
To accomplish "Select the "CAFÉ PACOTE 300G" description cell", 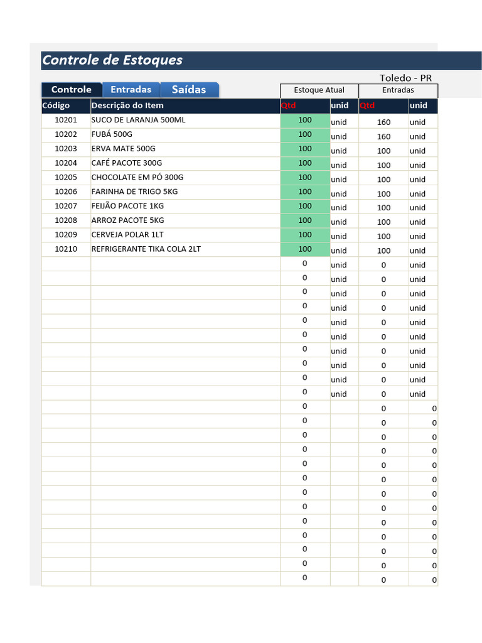I will coord(127,163).
